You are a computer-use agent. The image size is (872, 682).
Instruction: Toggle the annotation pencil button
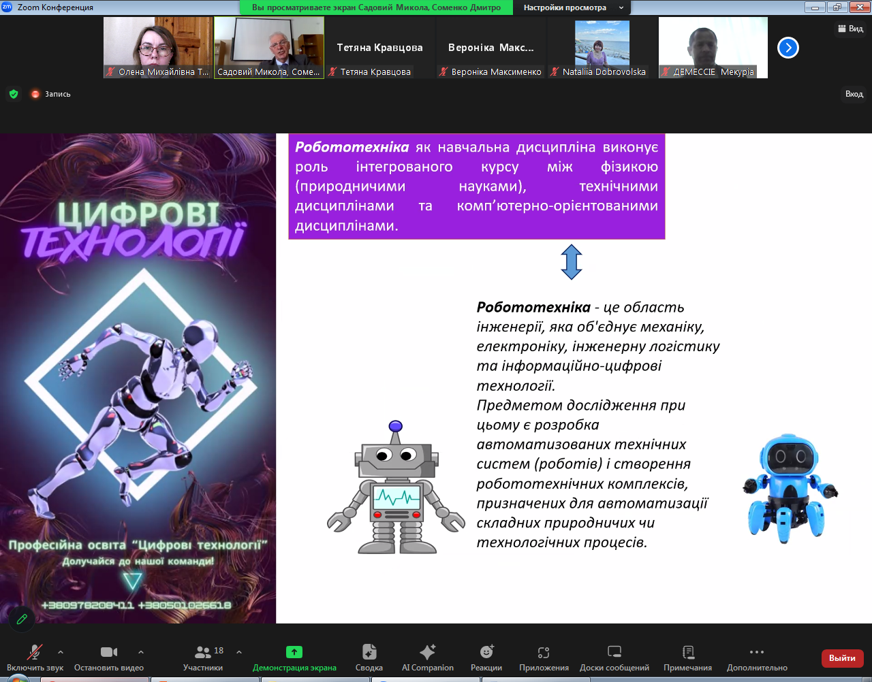click(x=22, y=619)
